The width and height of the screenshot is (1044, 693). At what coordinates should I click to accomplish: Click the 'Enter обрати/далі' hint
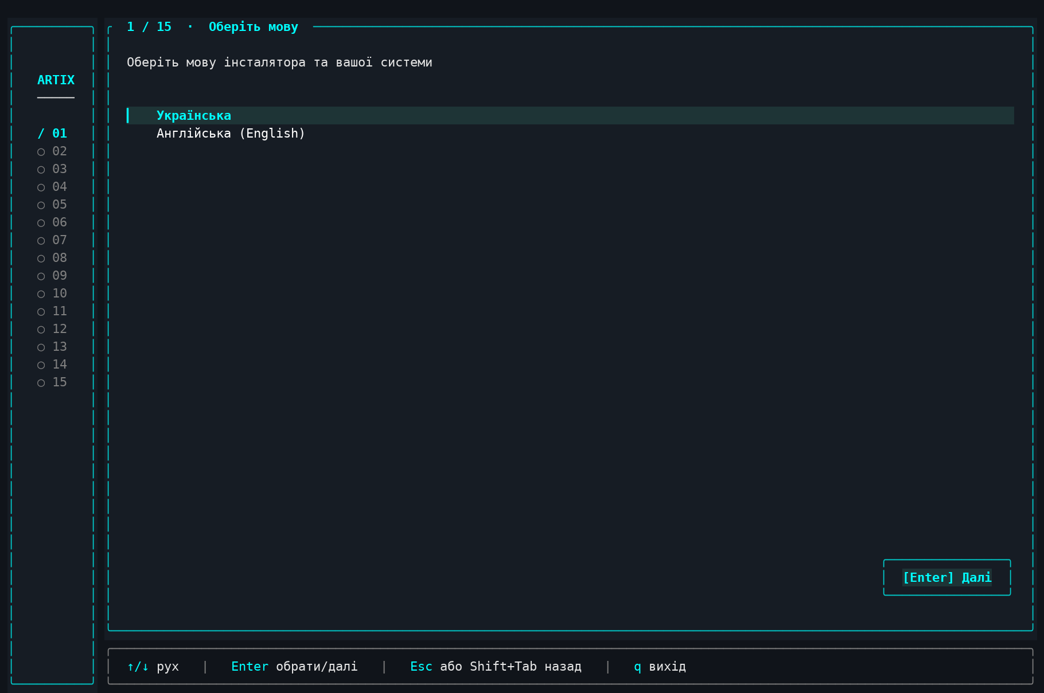click(294, 667)
